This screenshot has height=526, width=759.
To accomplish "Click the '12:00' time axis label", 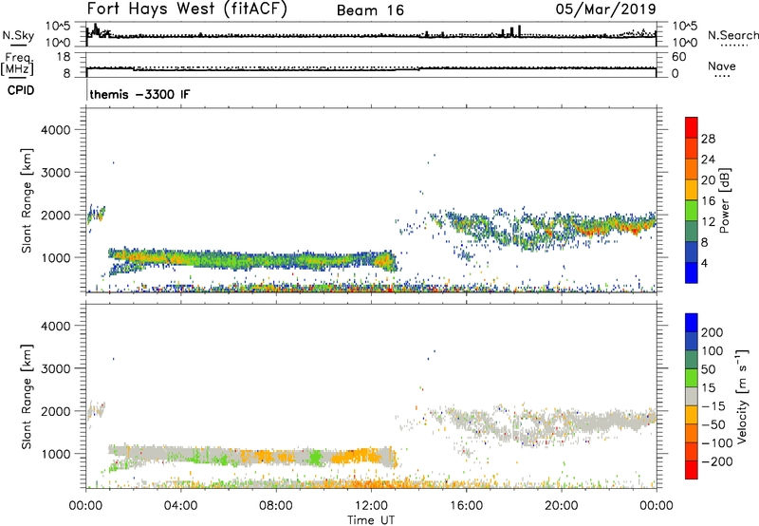I will click(371, 506).
